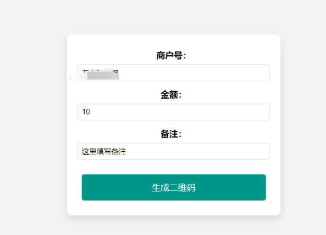Click the 备注 label text
The height and width of the screenshot is (235, 326).
pos(171,134)
